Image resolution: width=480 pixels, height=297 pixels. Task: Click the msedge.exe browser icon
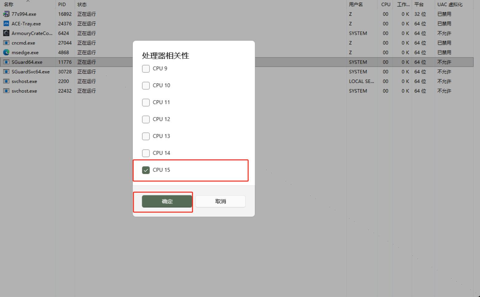[x=6, y=52]
